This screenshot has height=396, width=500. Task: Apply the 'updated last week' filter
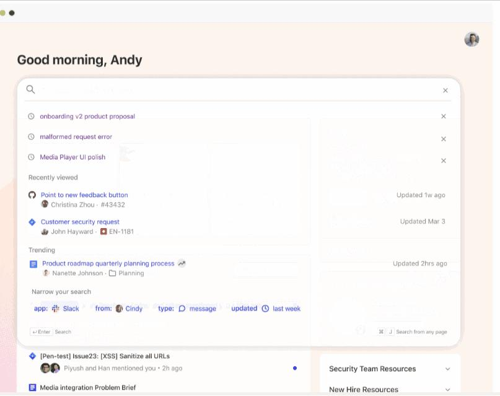pyautogui.click(x=266, y=309)
